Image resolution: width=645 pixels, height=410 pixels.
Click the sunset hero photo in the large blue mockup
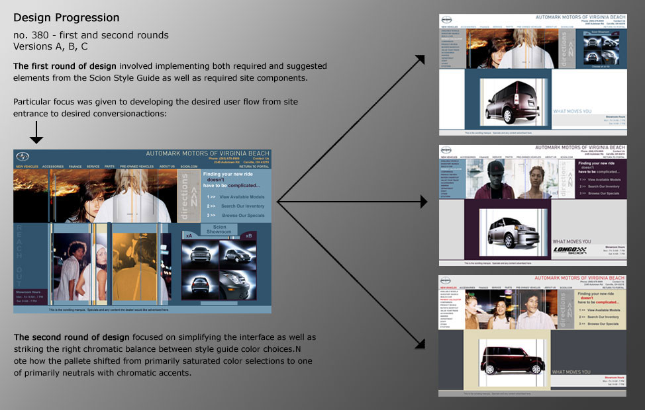coord(95,196)
